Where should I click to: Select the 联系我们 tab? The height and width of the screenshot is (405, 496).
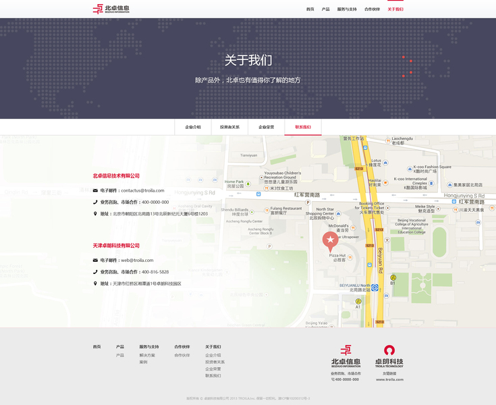pos(303,127)
